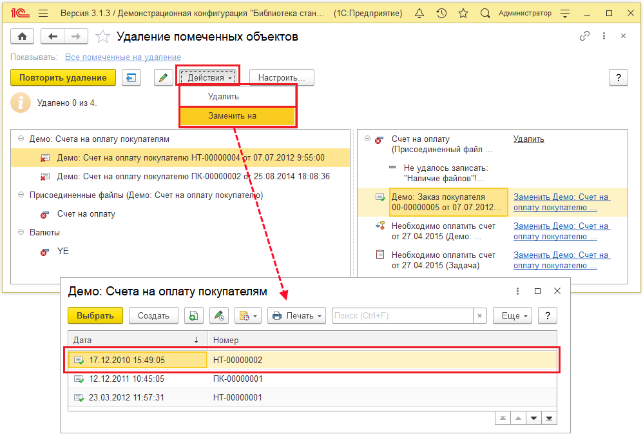
Task: Open the service settings lines icon
Action: (565, 13)
